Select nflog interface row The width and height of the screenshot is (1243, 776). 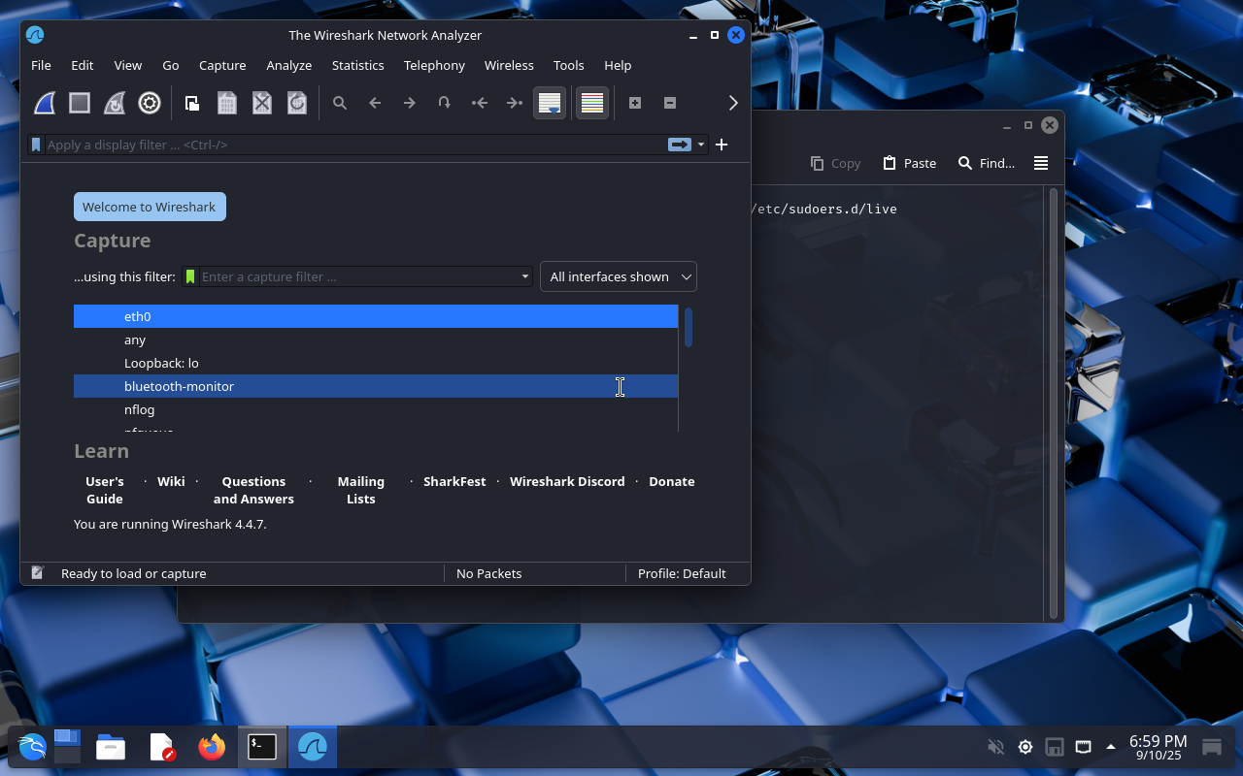click(x=376, y=409)
